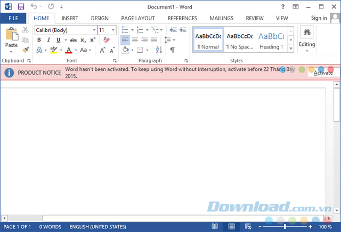
Task: Cut the selection with the scissors icon
Action: pyautogui.click(x=26, y=30)
